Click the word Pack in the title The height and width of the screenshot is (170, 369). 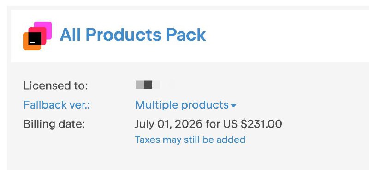coord(186,35)
